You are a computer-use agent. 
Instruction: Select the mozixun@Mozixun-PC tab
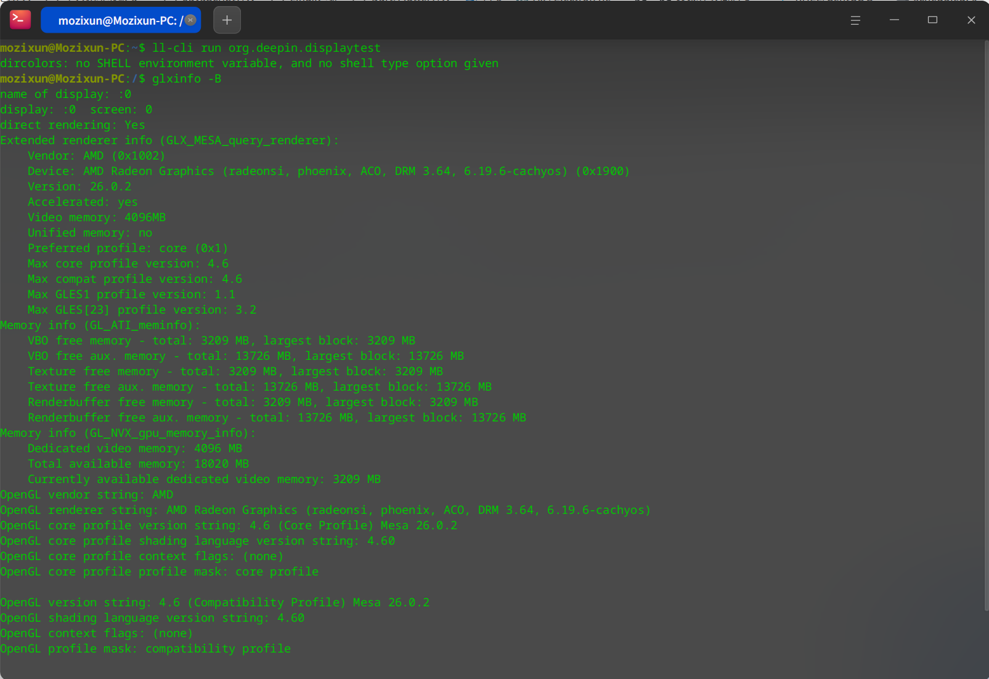[121, 20]
